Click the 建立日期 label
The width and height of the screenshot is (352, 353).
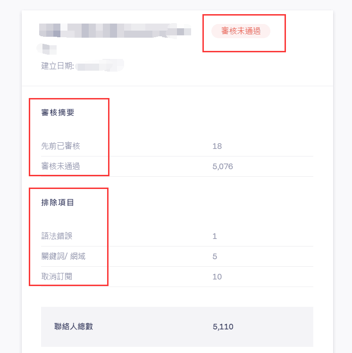tap(57, 66)
